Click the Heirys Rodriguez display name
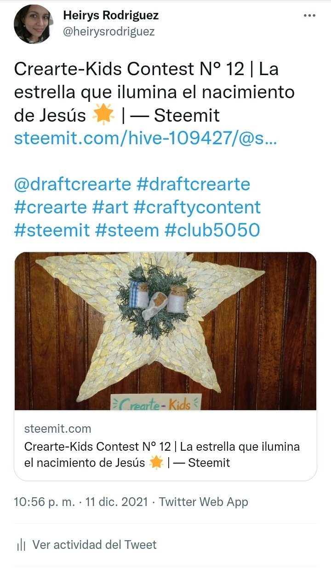The height and width of the screenshot is (571, 331). [111, 15]
